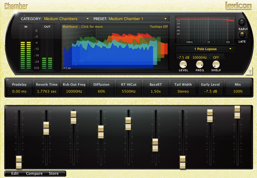Click the Diffusion fader handle
This screenshot has width=257, height=178.
(x=101, y=132)
